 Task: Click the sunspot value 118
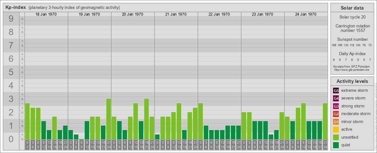pos(352,45)
